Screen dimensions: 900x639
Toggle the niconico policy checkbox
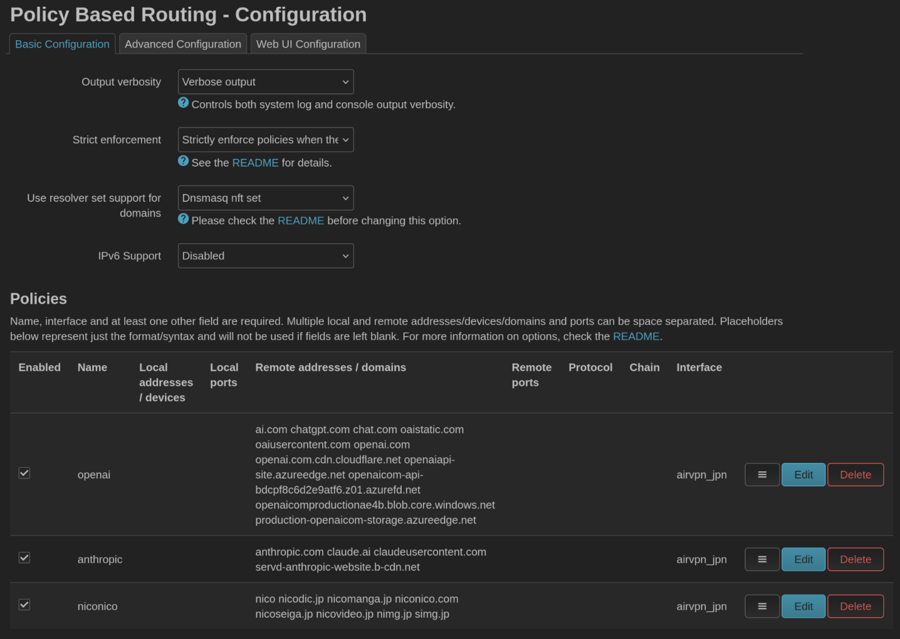point(25,605)
